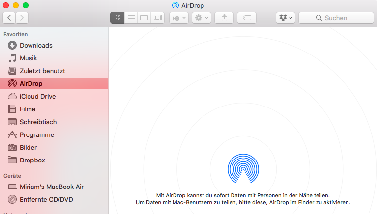Click the Um Daten mit Mac-Benutzern text
Image resolution: width=377 pixels, height=214 pixels.
coord(243,202)
